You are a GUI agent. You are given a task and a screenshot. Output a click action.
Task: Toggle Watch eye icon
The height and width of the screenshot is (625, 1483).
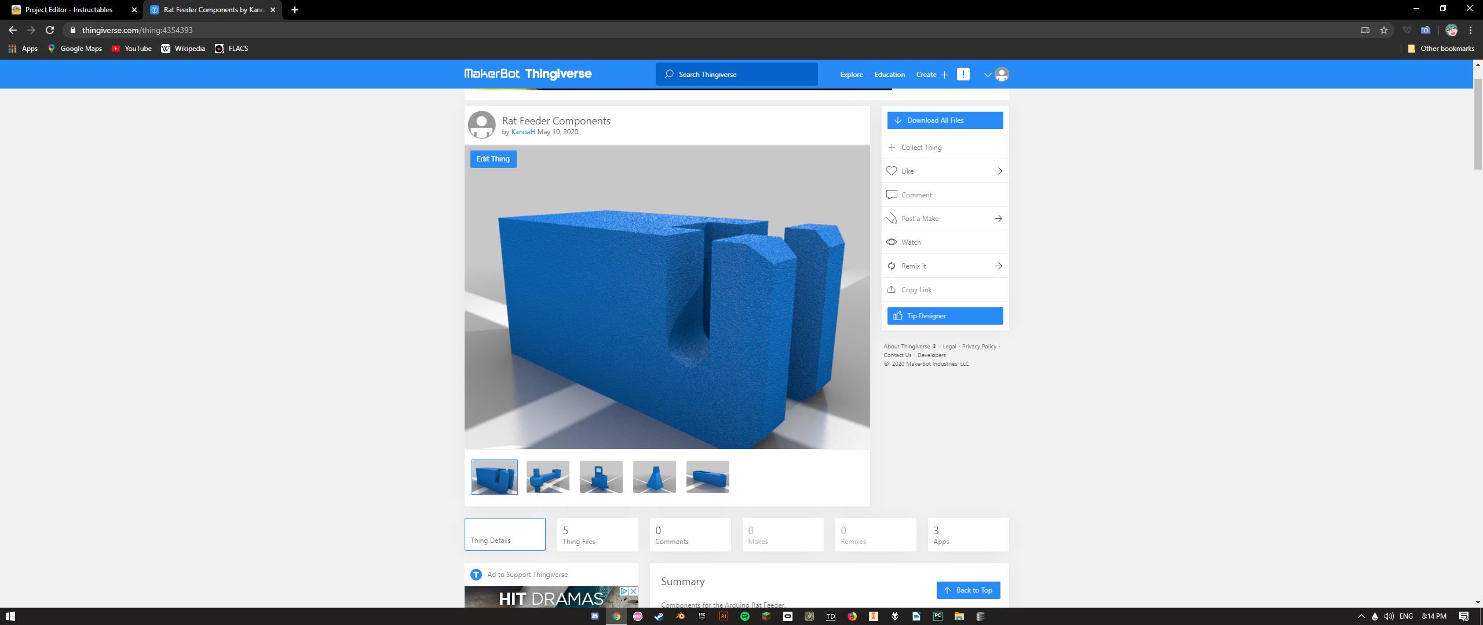(x=892, y=242)
